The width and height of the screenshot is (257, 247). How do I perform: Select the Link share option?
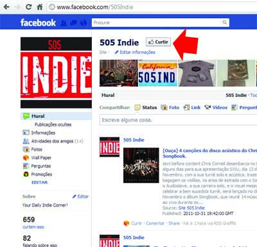tap(192, 107)
